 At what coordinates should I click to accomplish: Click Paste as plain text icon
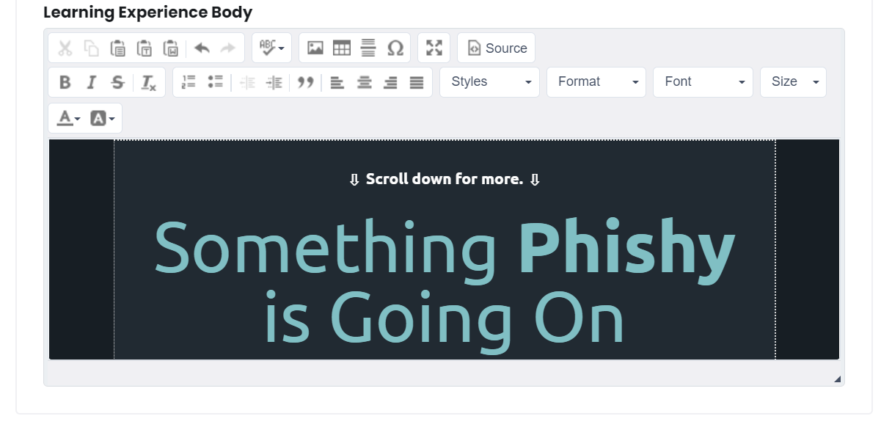[145, 48]
